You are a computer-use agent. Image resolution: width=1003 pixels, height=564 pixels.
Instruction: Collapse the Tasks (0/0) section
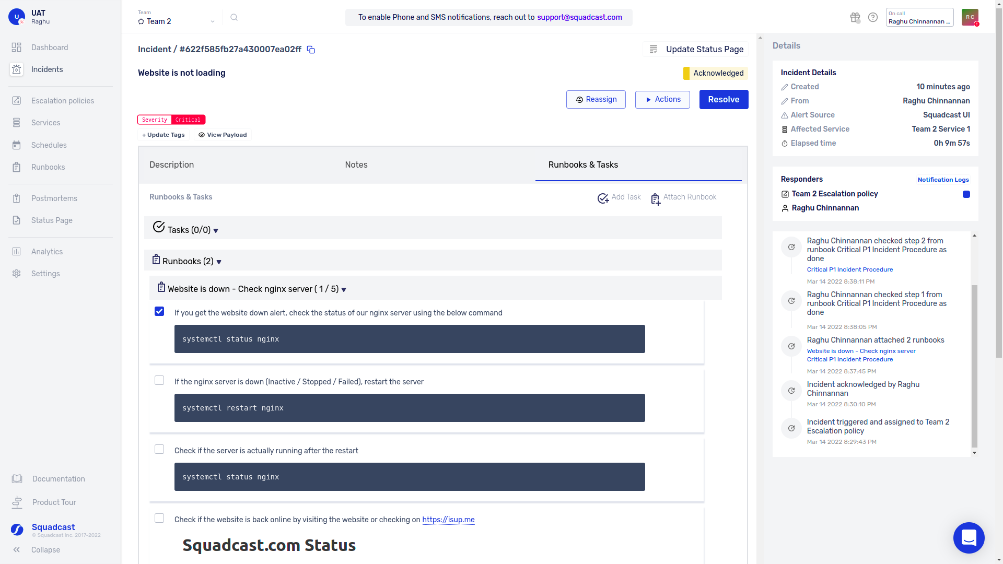point(216,231)
